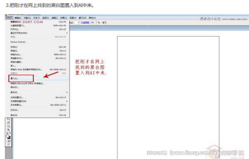Choose 从模板新建(T)... from File menu

tap(37, 25)
